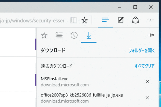Click フォルダーを開く link
Screen dimensions: 161x107
pyautogui.click(x=142, y=51)
